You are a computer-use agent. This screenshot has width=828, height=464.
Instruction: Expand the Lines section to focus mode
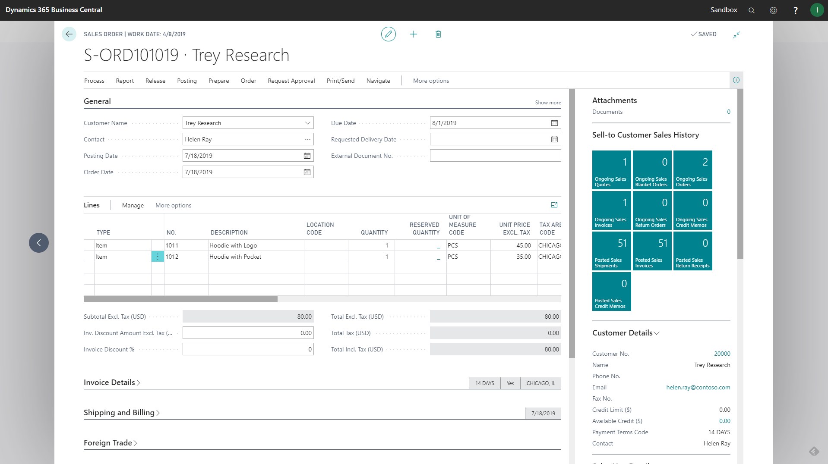click(x=554, y=205)
